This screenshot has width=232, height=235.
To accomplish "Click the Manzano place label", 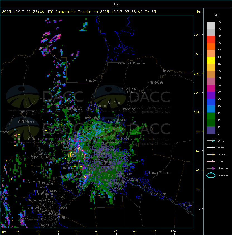I will 23,218.
